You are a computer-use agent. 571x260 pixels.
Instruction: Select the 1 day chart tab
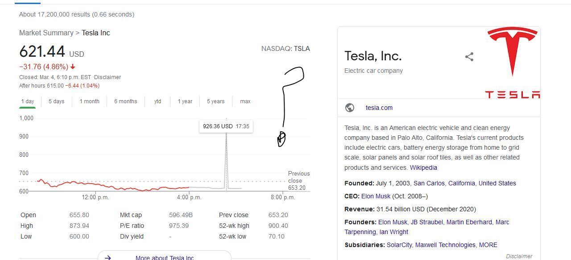pos(28,101)
